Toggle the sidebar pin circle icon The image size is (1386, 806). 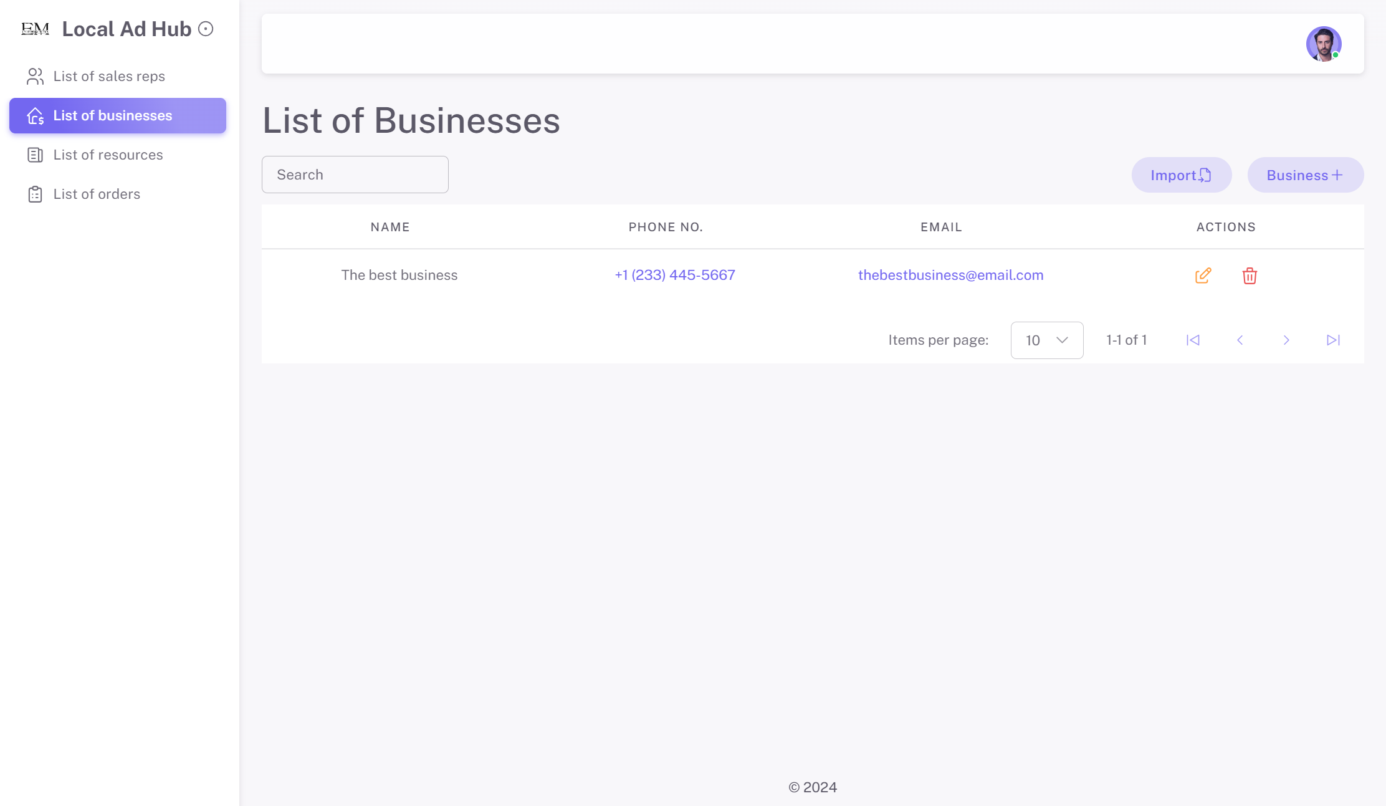206,29
